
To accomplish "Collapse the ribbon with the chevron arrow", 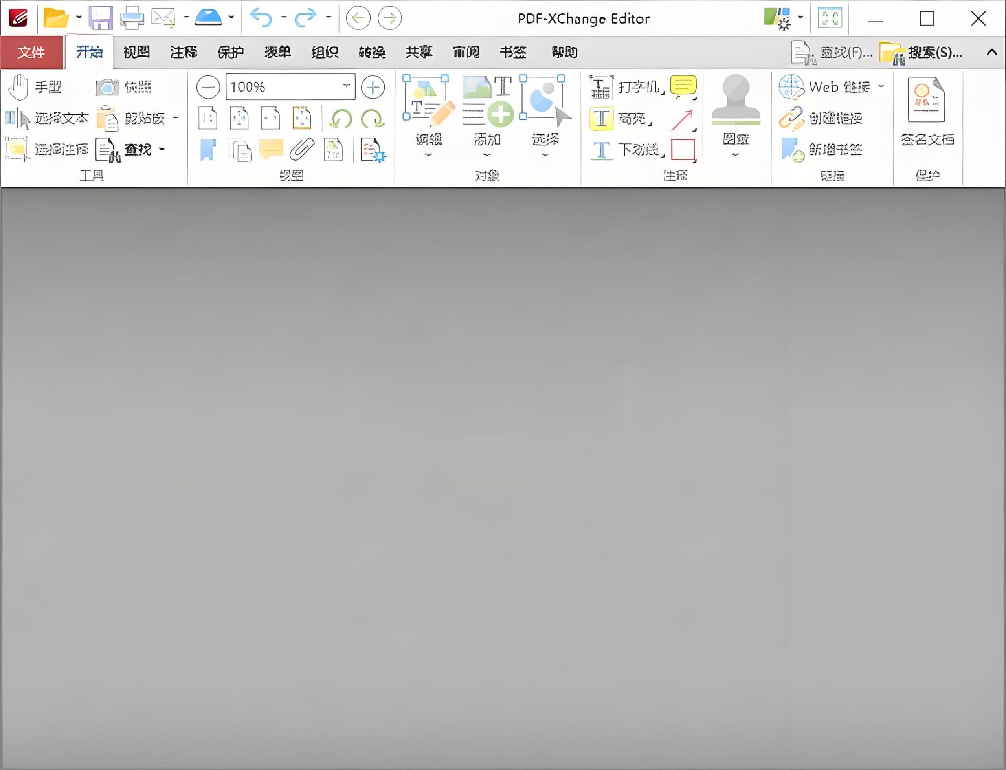I will (991, 52).
